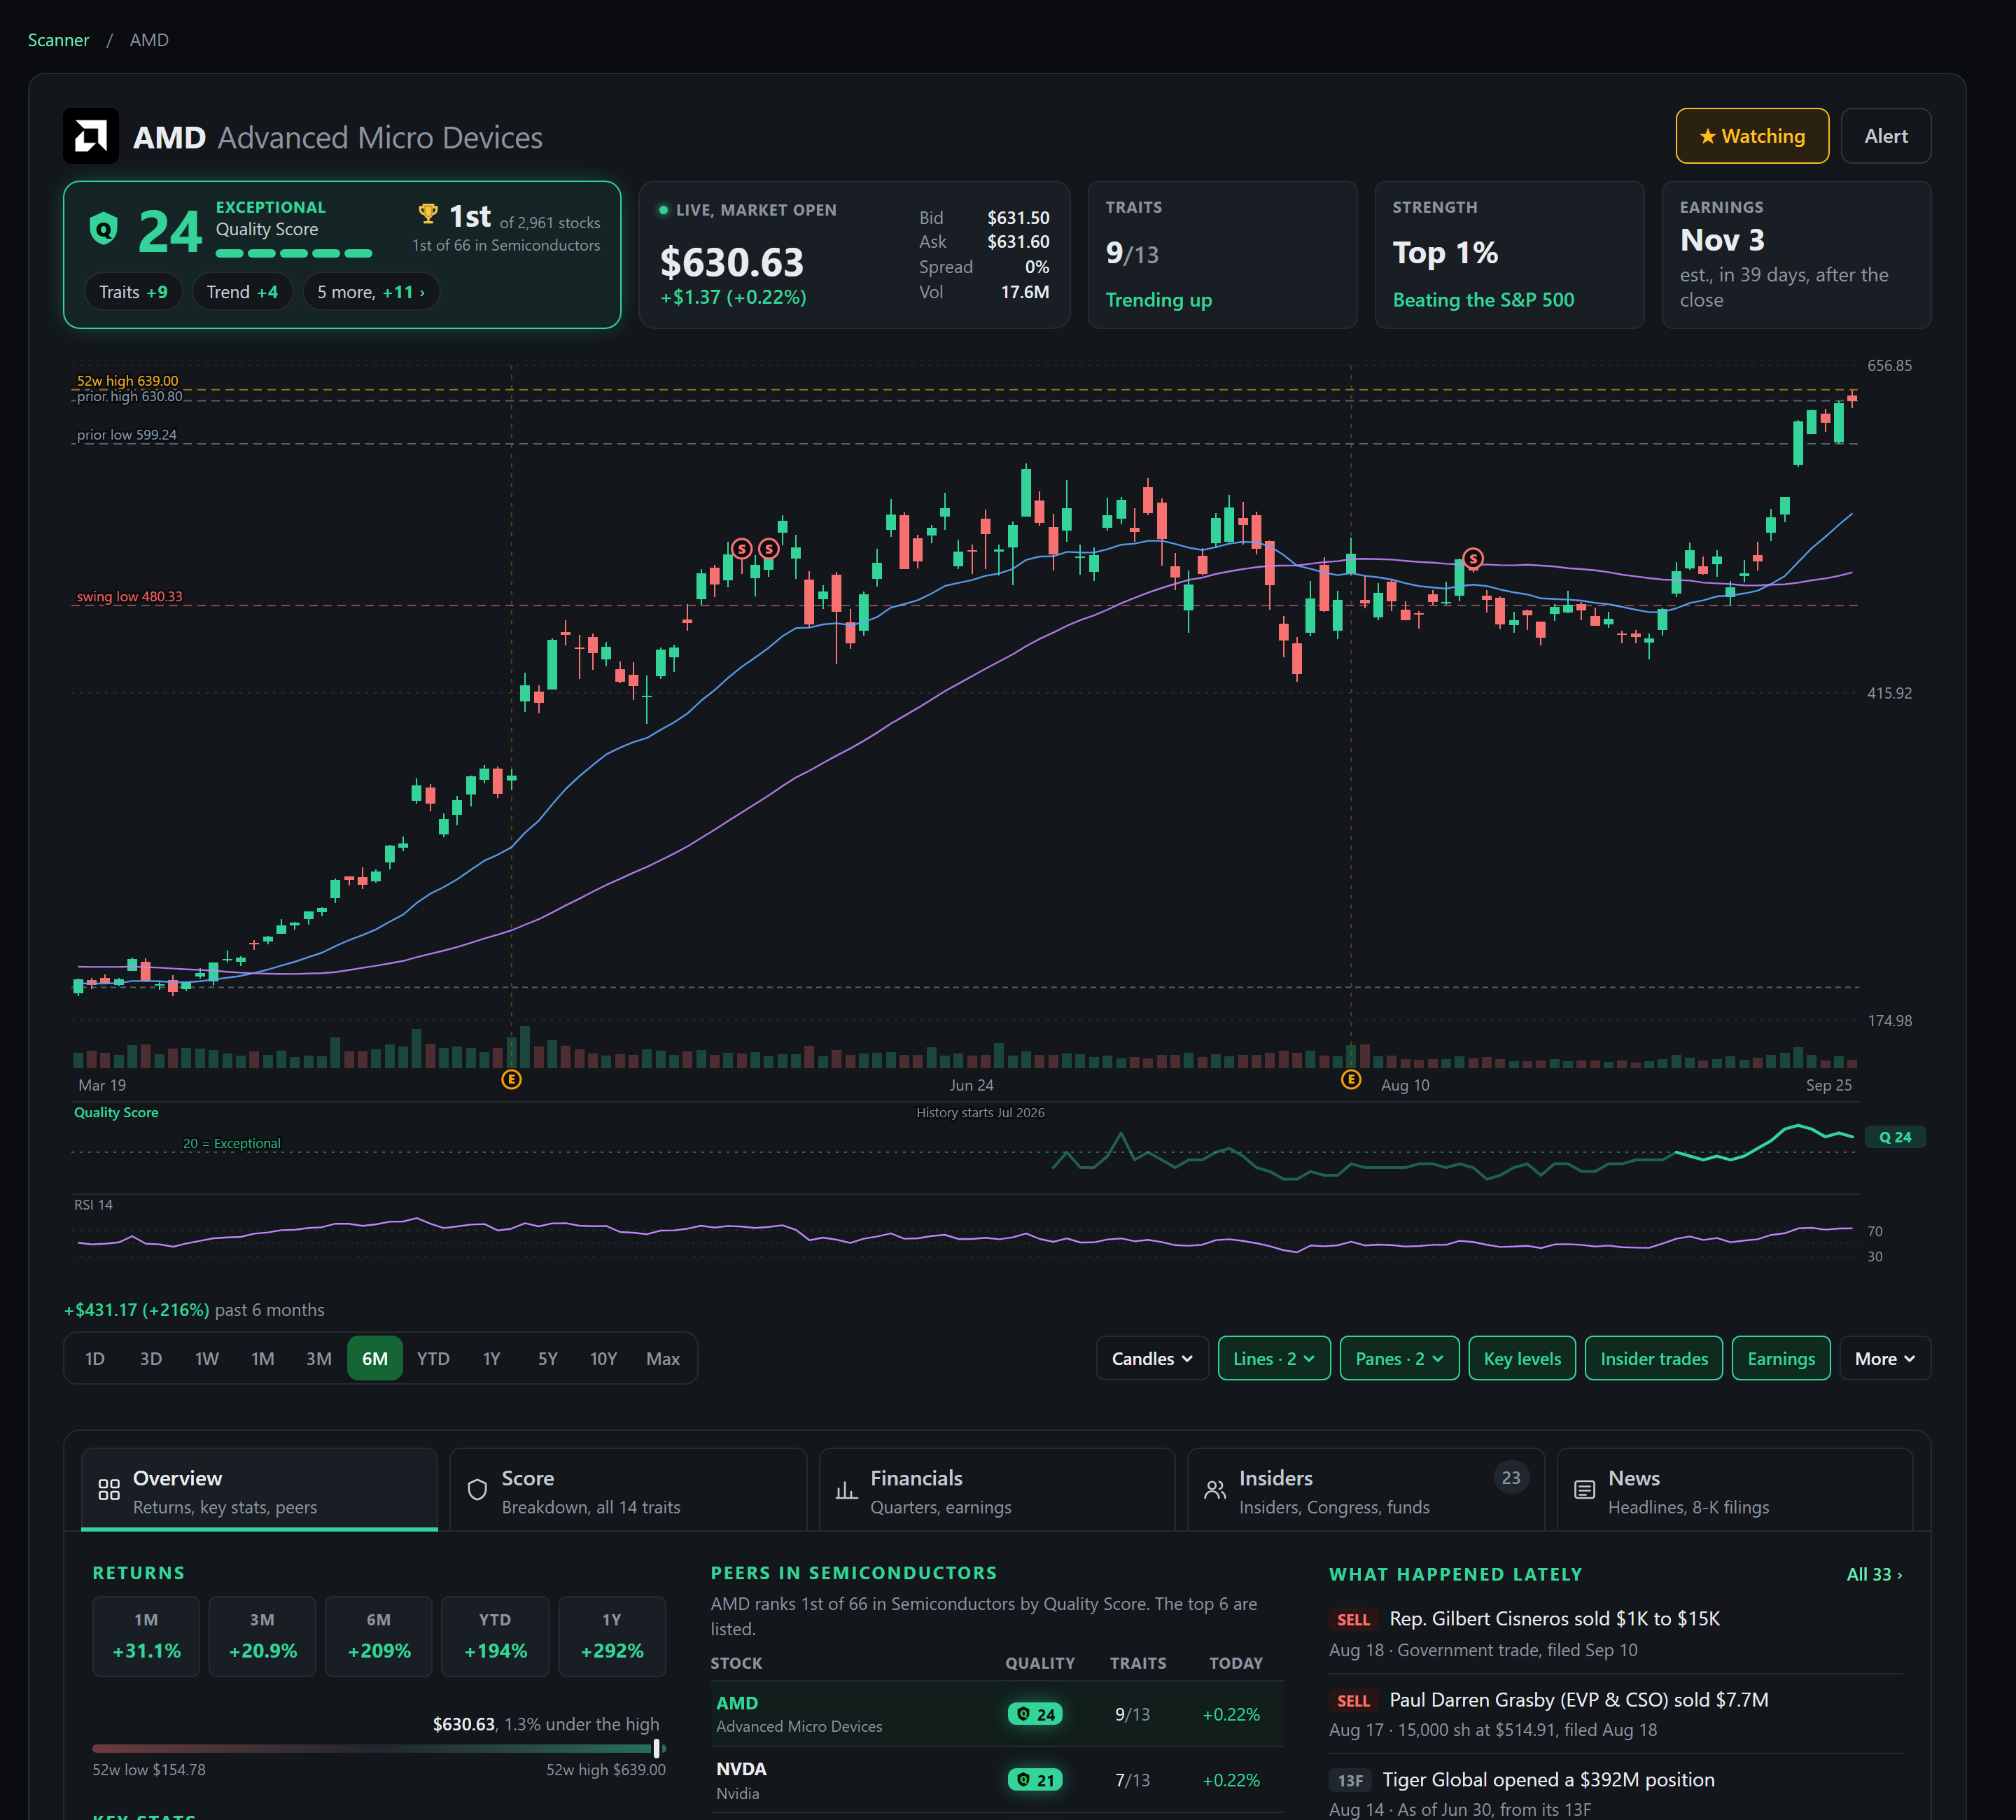Select the 5Y time range
Viewport: 2016px width, 1820px height.
click(548, 1358)
